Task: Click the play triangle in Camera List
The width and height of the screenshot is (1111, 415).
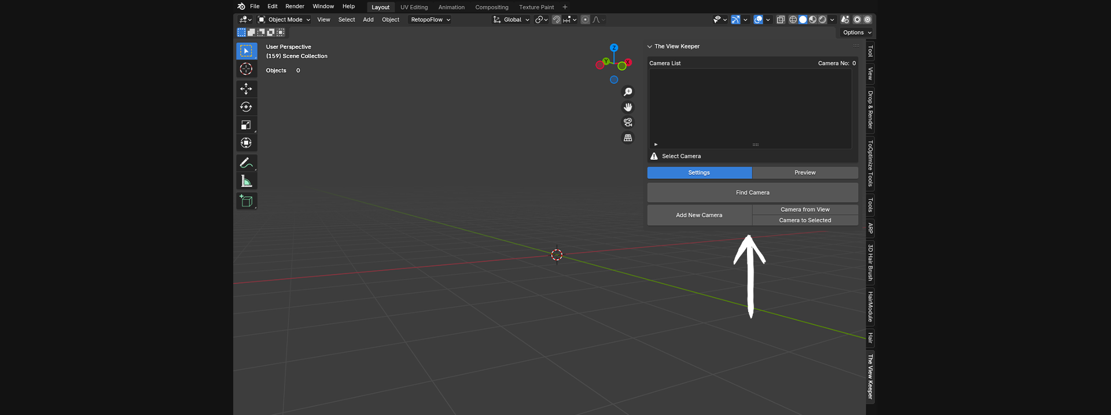Action: pos(656,144)
